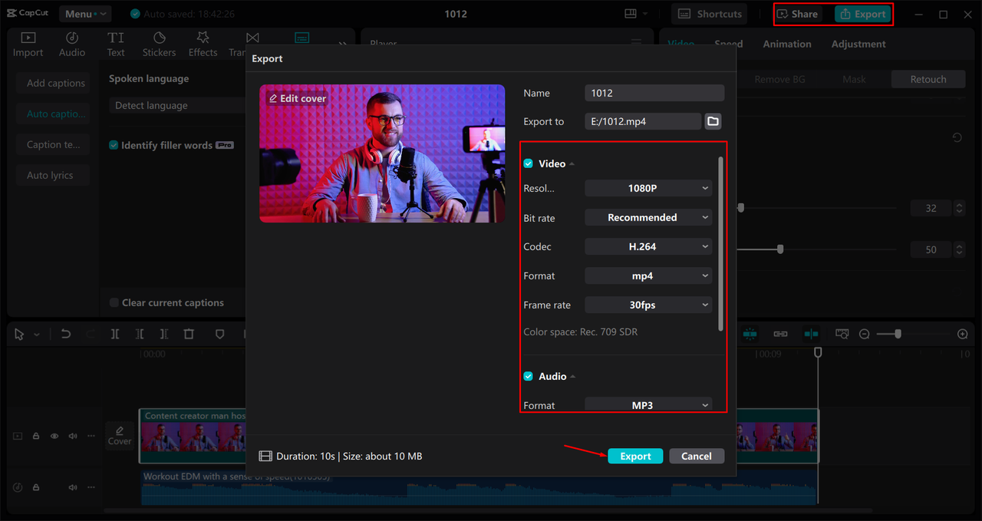Open the Auto captions side menu item
Screen dimensions: 982x521
tap(53, 114)
